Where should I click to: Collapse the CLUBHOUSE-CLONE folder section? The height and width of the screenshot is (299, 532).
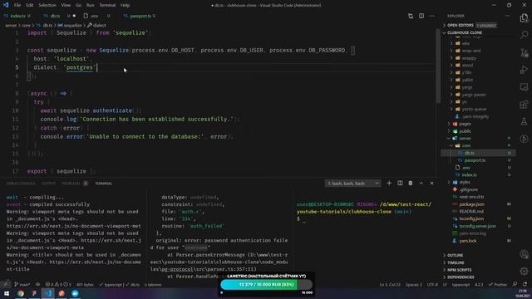465,32
